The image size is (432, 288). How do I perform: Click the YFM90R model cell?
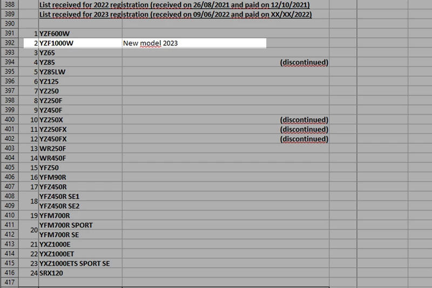[80, 177]
